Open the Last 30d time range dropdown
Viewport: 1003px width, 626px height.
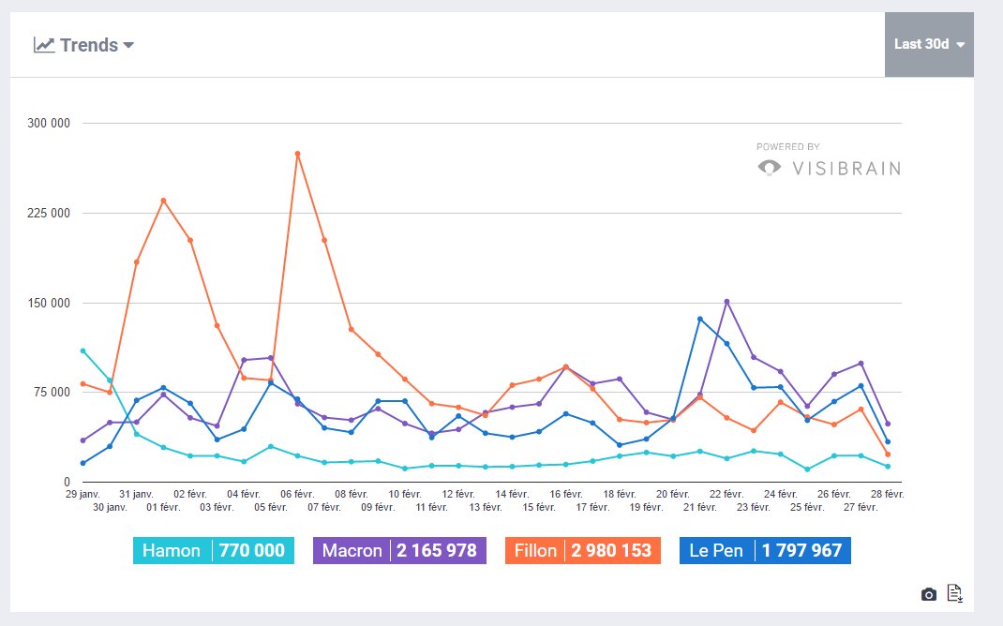tap(929, 44)
